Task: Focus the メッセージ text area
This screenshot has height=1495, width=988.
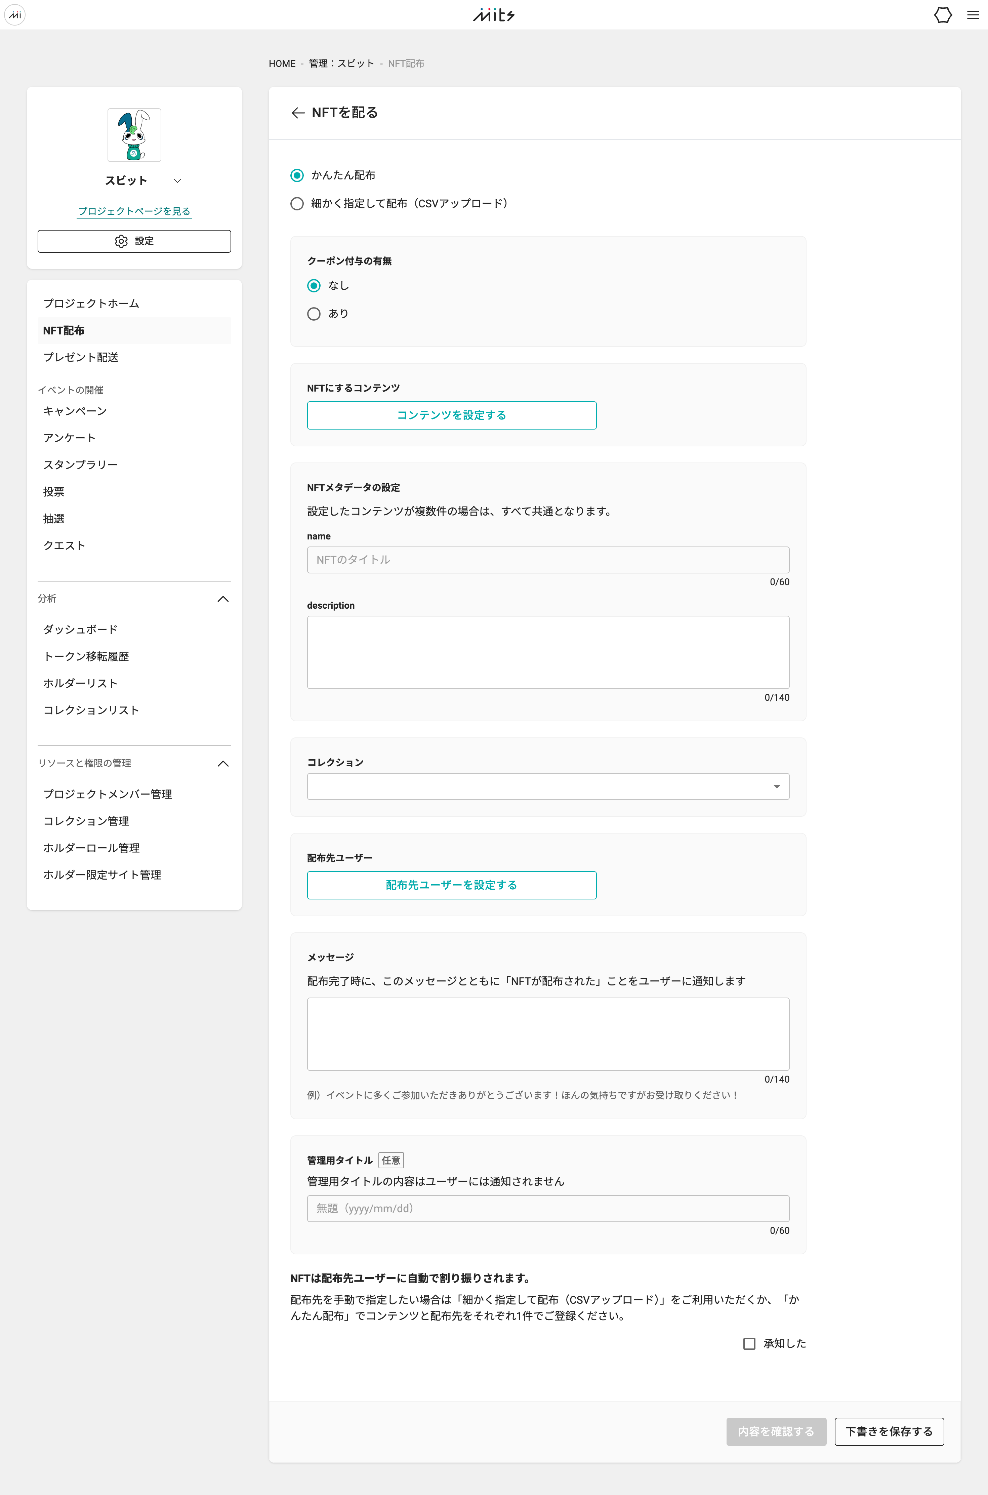Action: click(548, 1034)
